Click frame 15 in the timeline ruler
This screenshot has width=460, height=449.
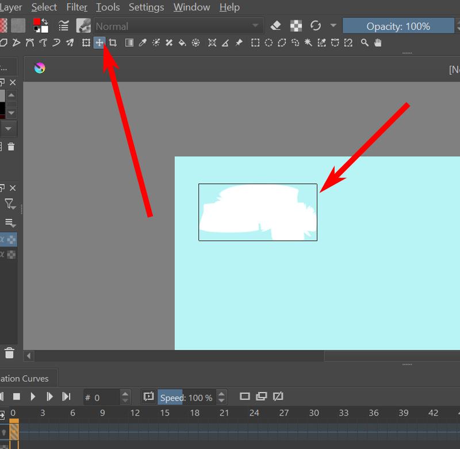(165, 413)
